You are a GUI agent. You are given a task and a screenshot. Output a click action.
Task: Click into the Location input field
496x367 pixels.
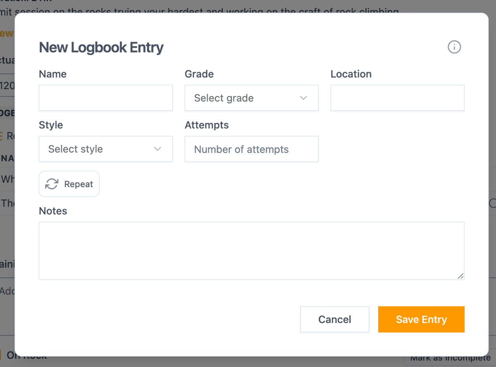pos(397,98)
